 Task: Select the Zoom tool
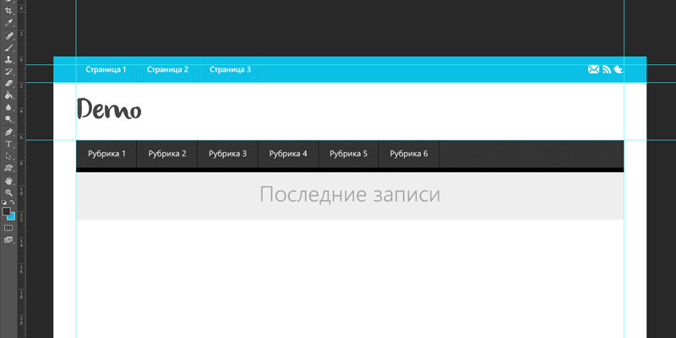8,193
